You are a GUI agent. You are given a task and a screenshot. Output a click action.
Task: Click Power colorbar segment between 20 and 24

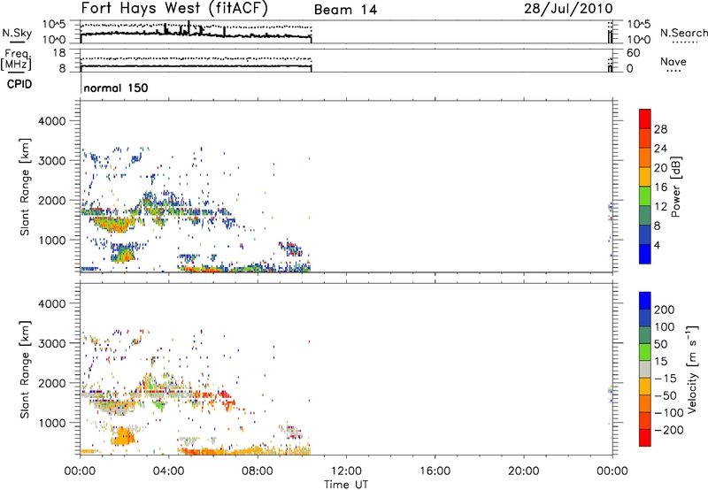pyautogui.click(x=645, y=157)
